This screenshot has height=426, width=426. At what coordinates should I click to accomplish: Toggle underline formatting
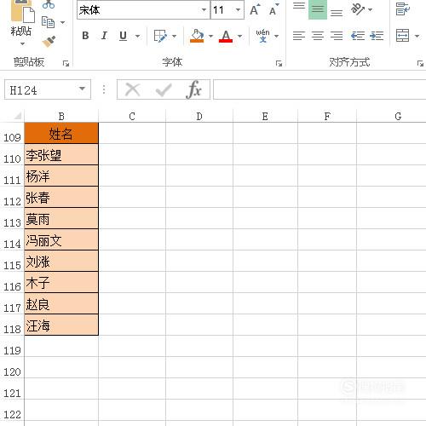pos(123,36)
